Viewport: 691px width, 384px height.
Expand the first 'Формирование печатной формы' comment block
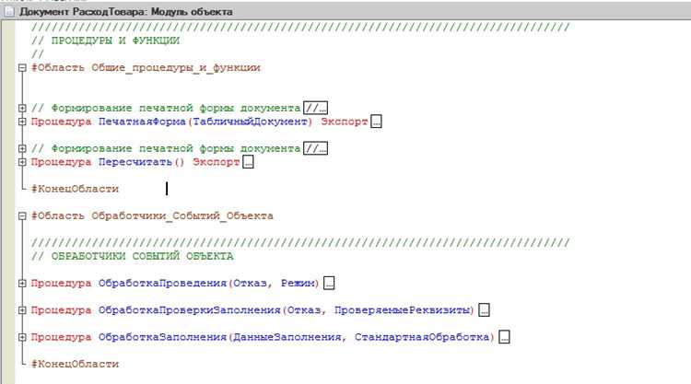click(22, 108)
